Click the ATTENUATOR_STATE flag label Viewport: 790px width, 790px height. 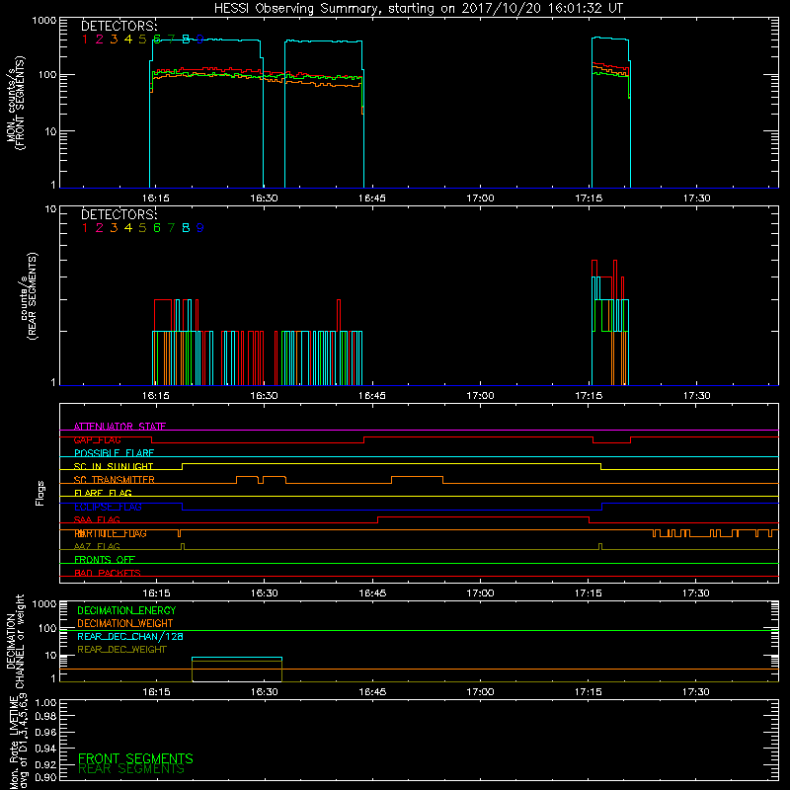pyautogui.click(x=119, y=427)
